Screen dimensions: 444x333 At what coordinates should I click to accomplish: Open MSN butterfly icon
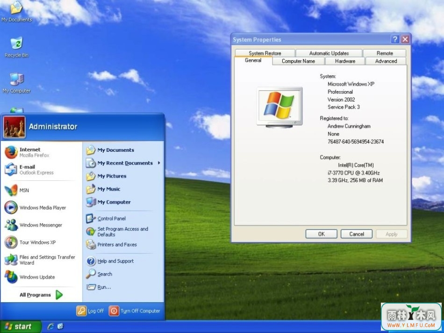click(11, 190)
